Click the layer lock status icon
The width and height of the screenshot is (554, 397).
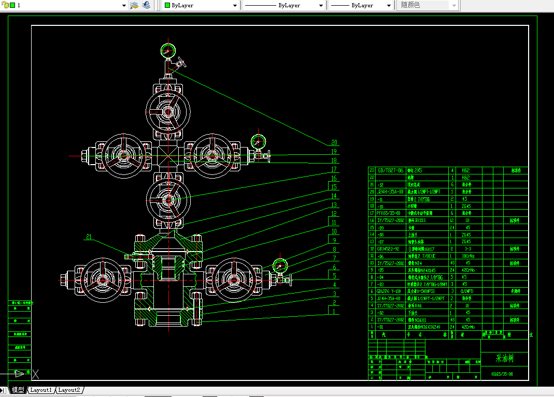pos(5,5)
